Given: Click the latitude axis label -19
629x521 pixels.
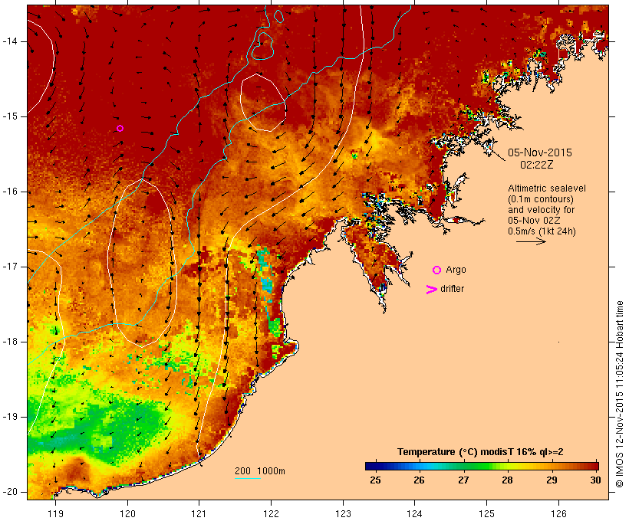Looking at the screenshot, I should (x=9, y=417).
